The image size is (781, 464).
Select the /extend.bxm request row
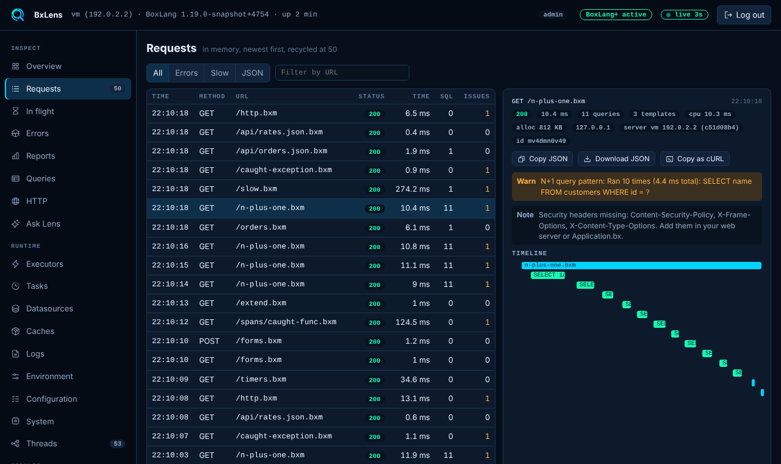tap(321, 303)
